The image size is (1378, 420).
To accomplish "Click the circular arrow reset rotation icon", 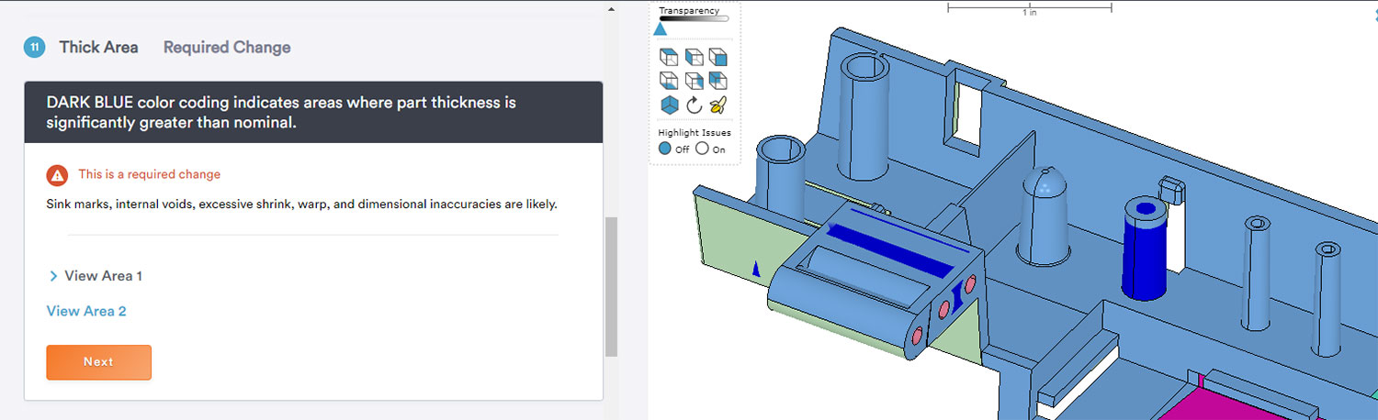I will pyautogui.click(x=694, y=105).
